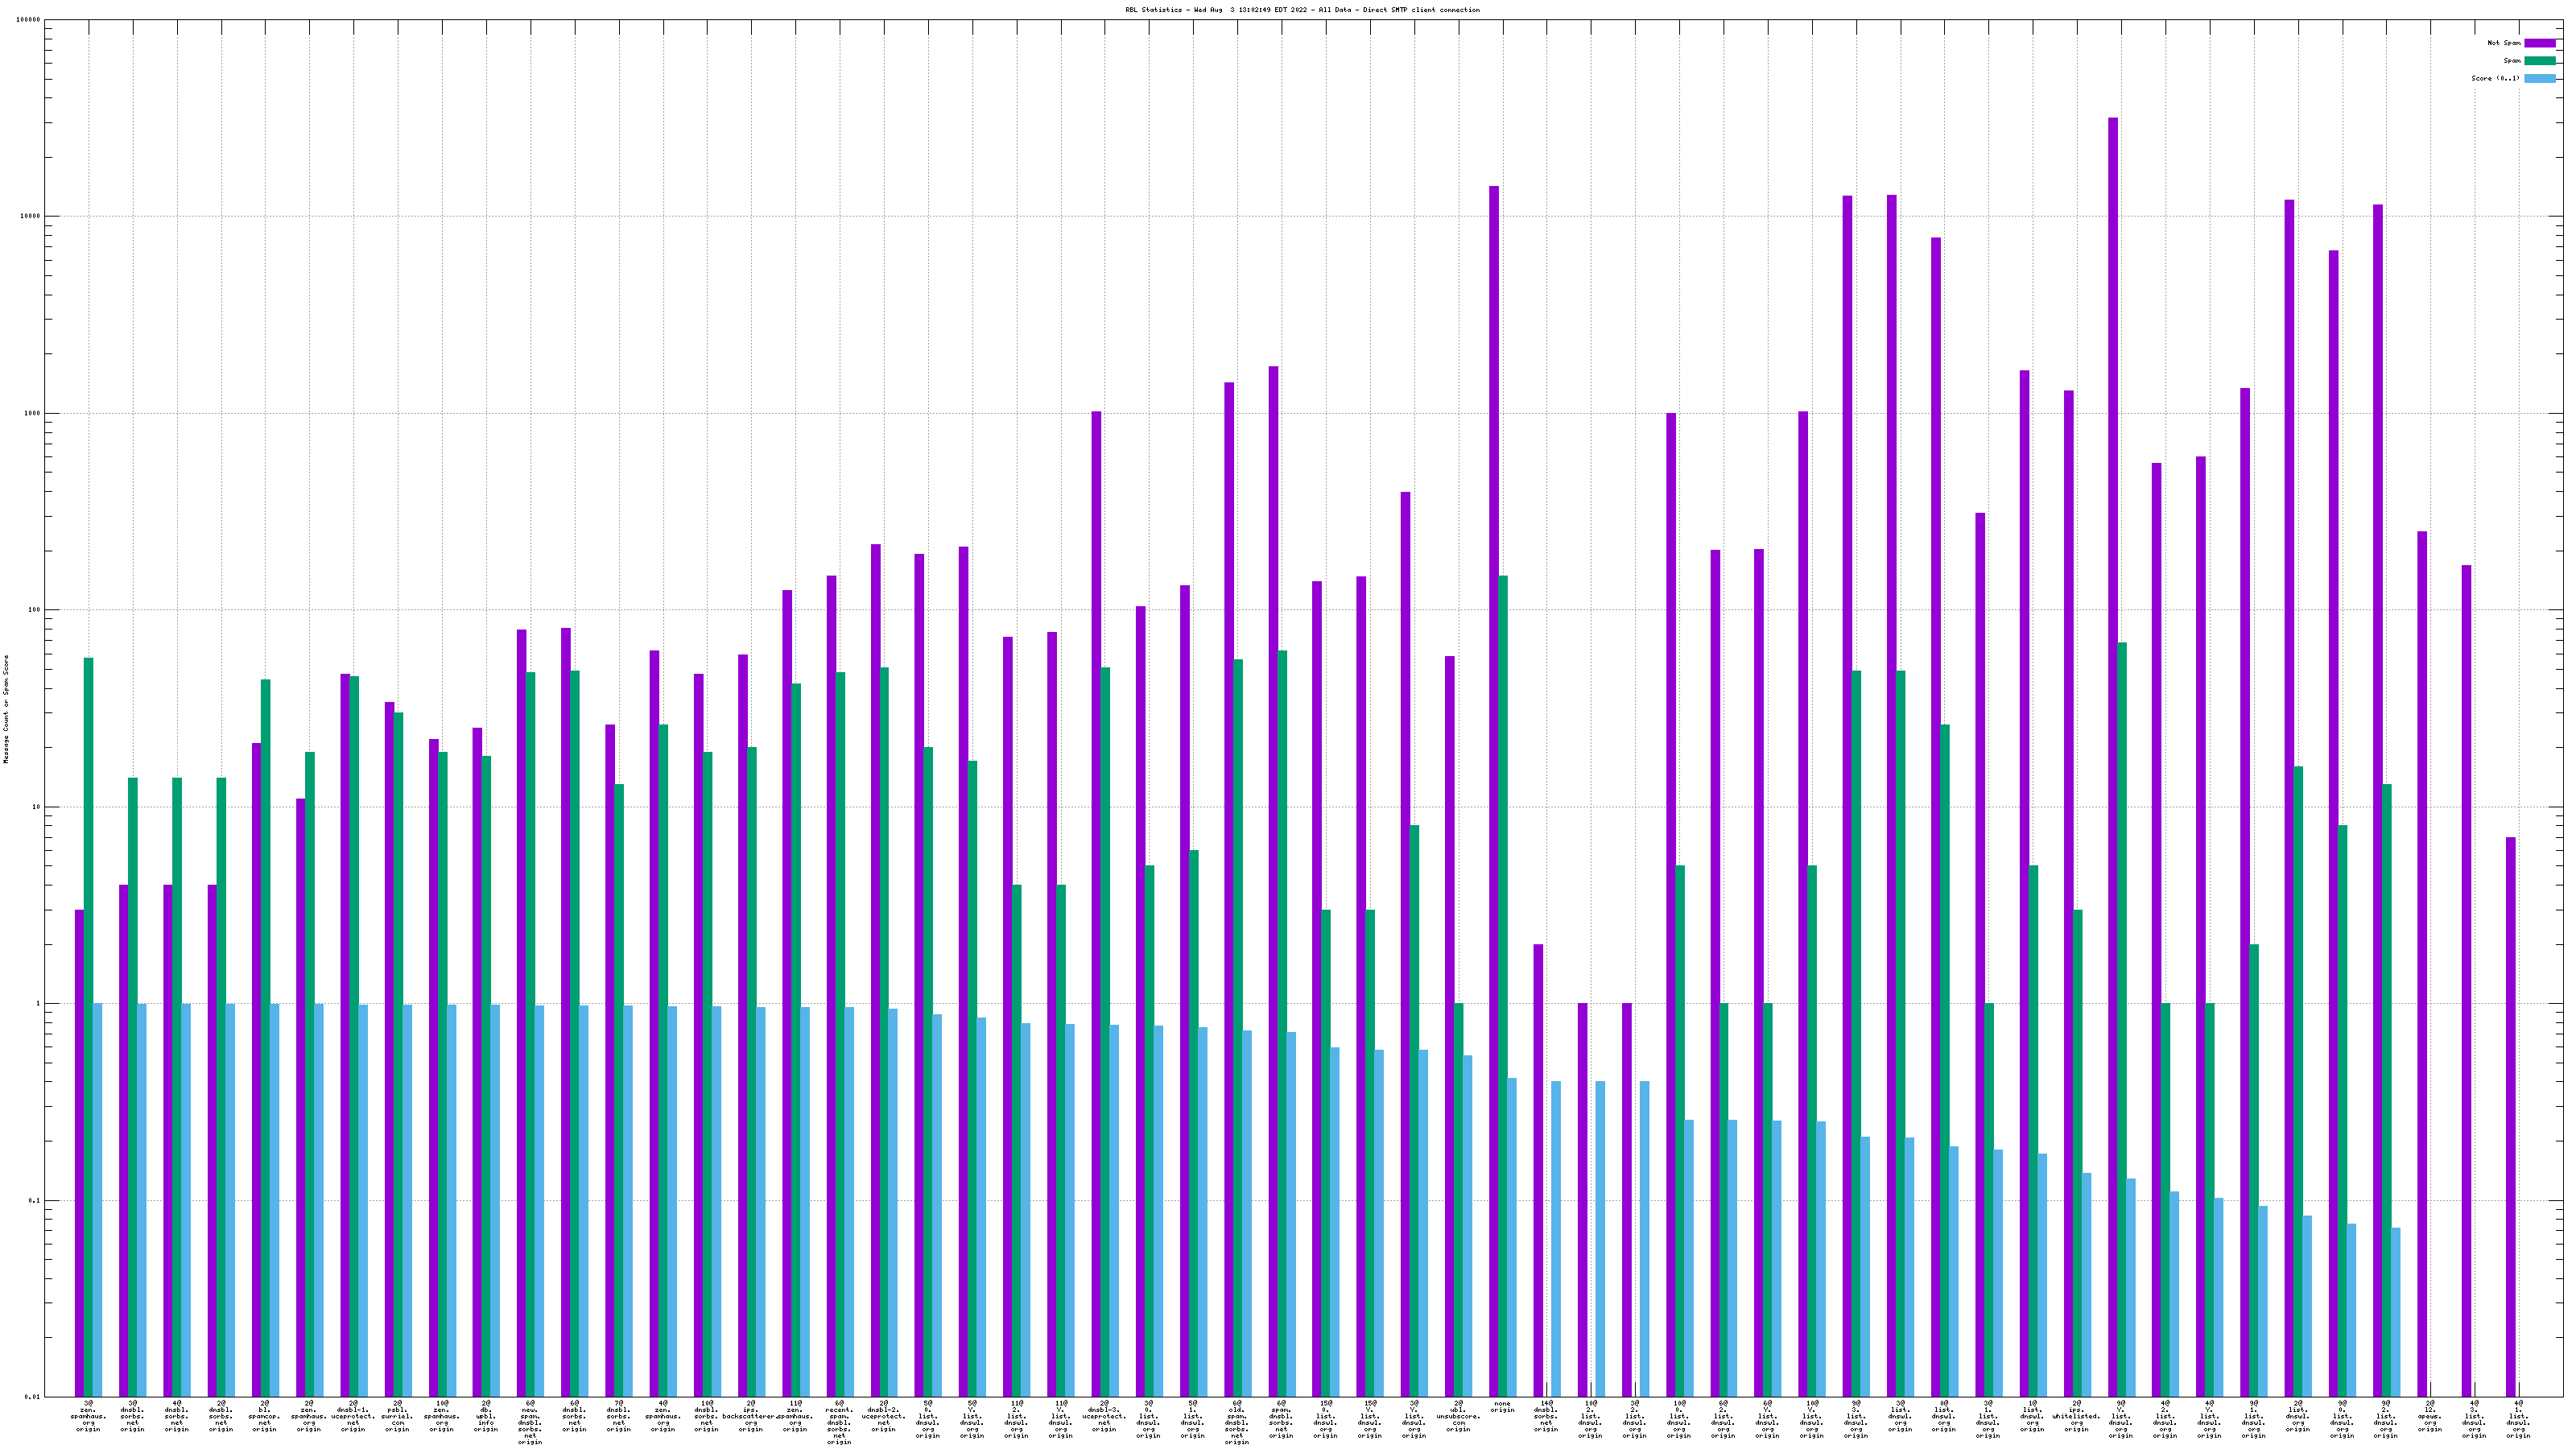Select the psbl.surriel.com origin axis label

pyautogui.click(x=397, y=1416)
